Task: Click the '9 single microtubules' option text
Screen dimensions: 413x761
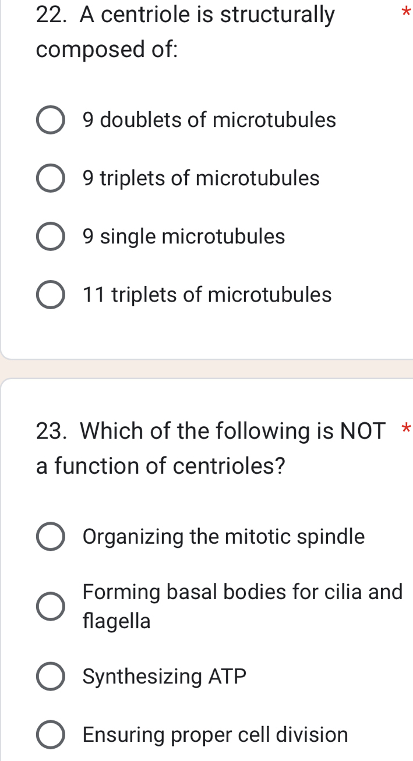Action: click(184, 237)
